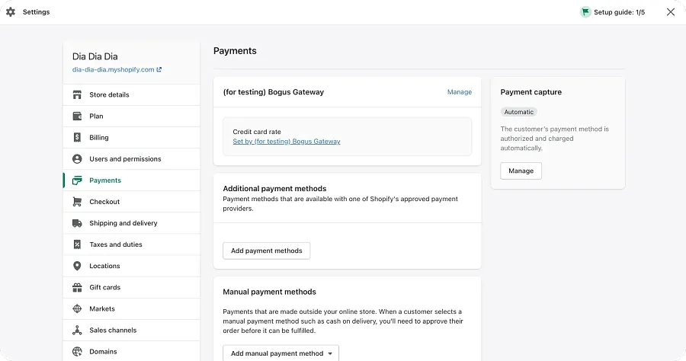The height and width of the screenshot is (361, 686).
Task: Select Users and permissions in sidebar
Action: (x=131, y=158)
